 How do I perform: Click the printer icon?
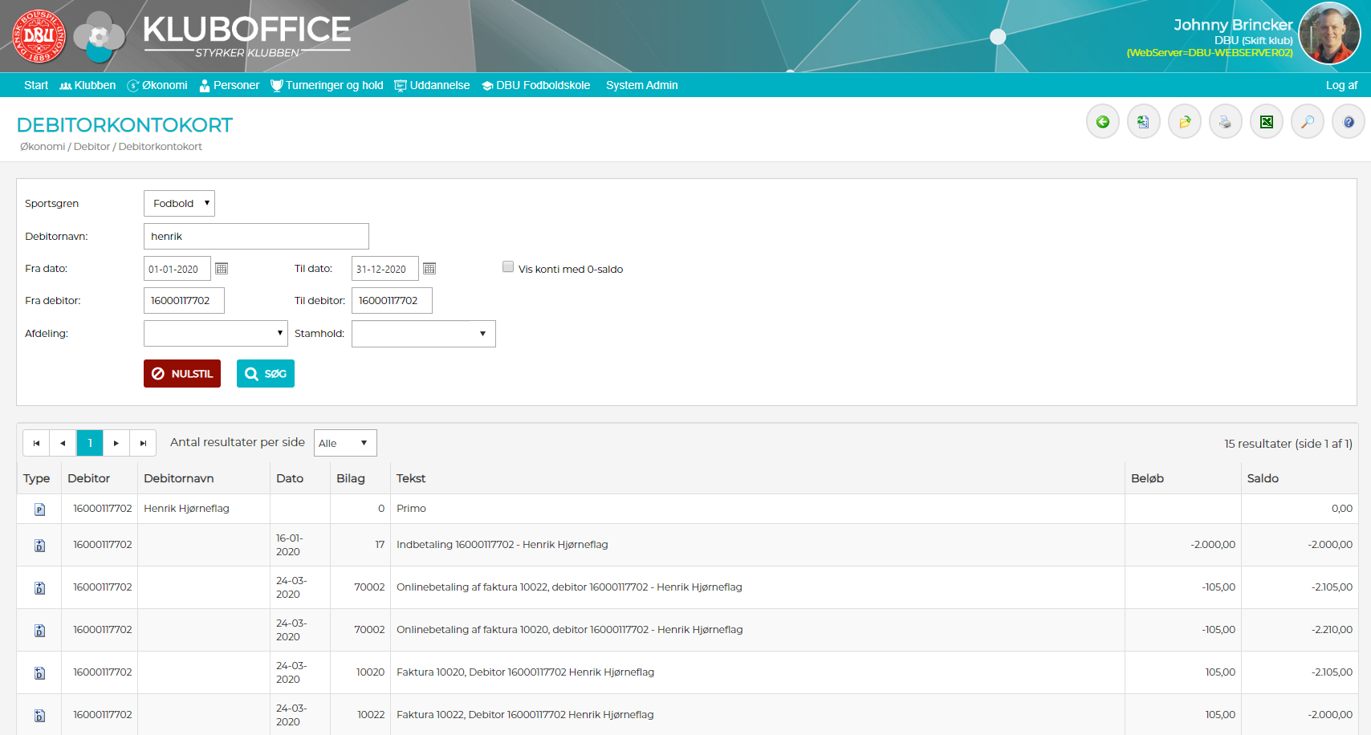point(1225,122)
